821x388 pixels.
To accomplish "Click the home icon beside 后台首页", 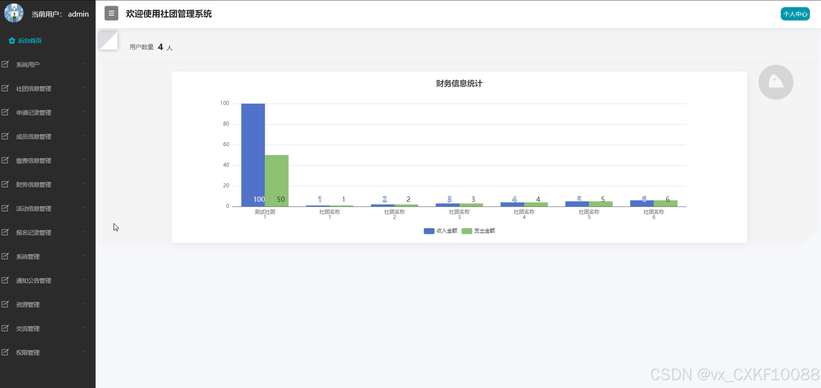I will [x=12, y=40].
